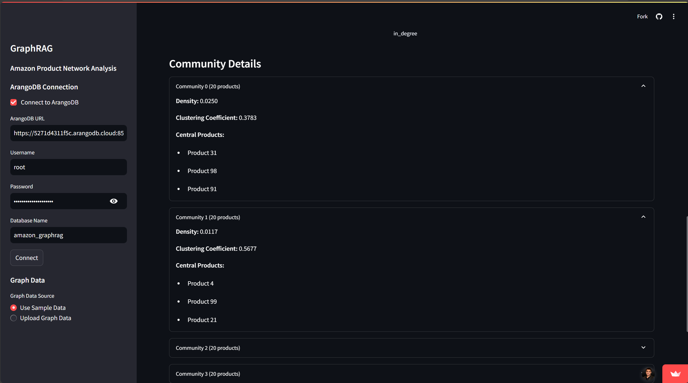Collapse Community 1 using its chevron
This screenshot has width=688, height=383.
tap(643, 217)
